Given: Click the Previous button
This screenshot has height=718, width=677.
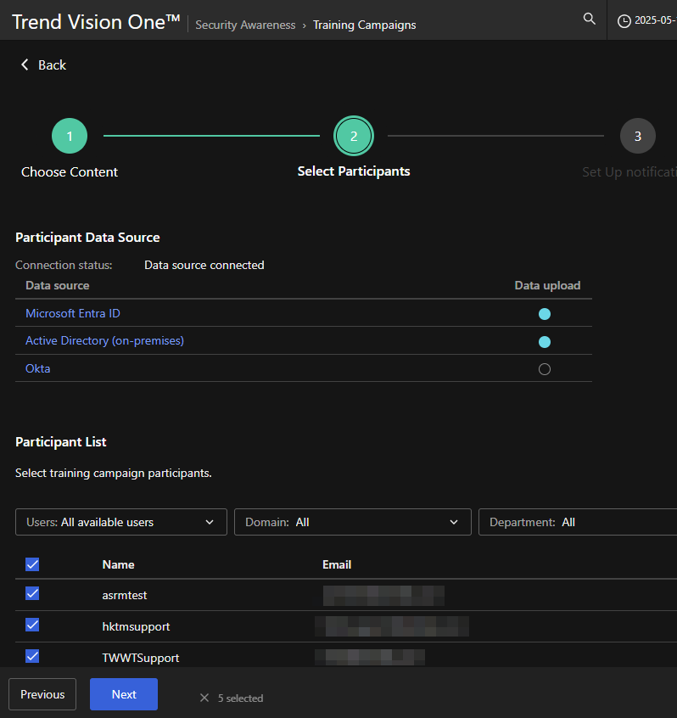Looking at the screenshot, I should coord(42,694).
